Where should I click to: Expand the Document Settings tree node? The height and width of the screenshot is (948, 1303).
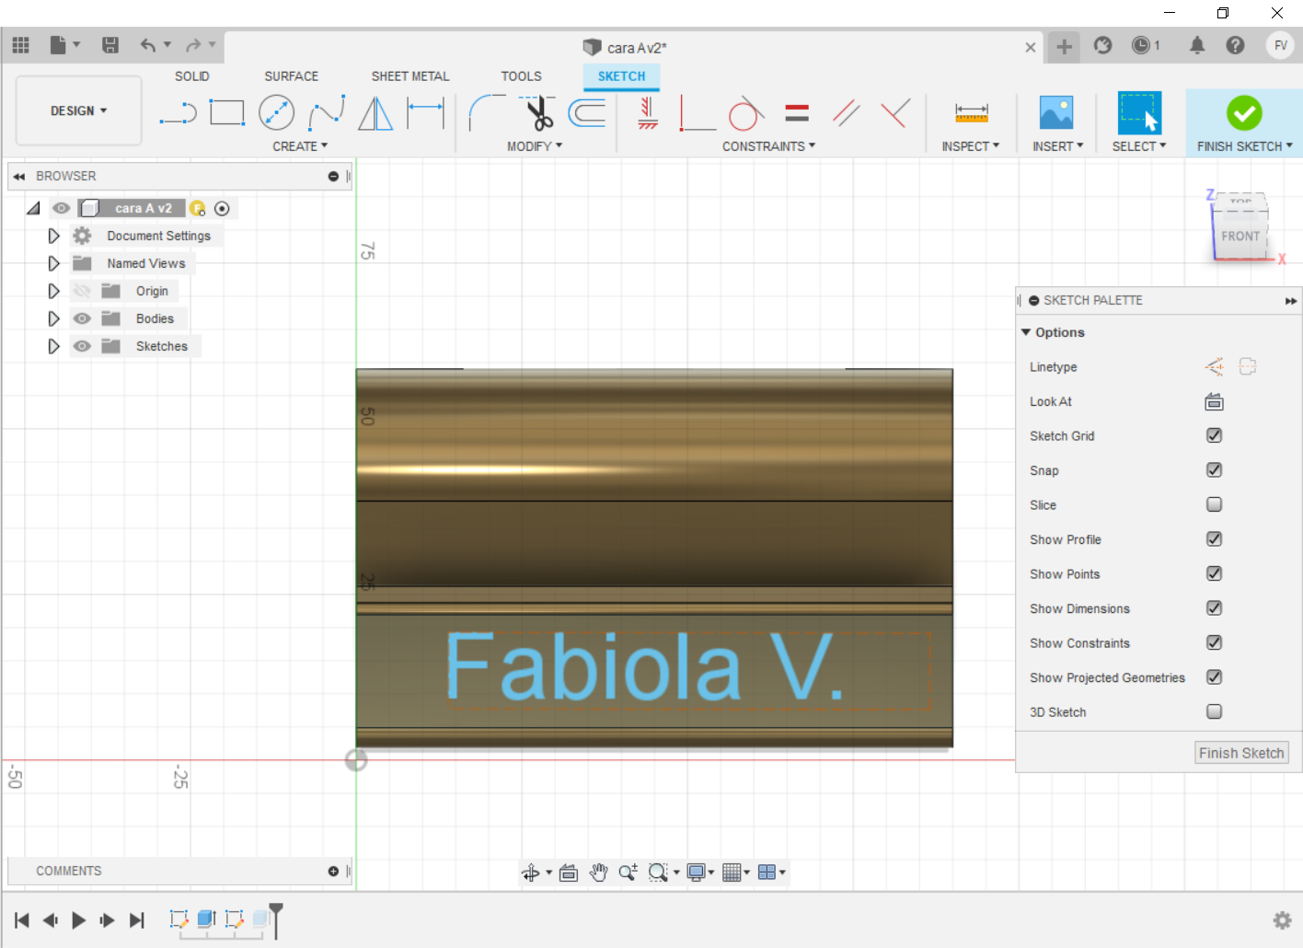[53, 236]
